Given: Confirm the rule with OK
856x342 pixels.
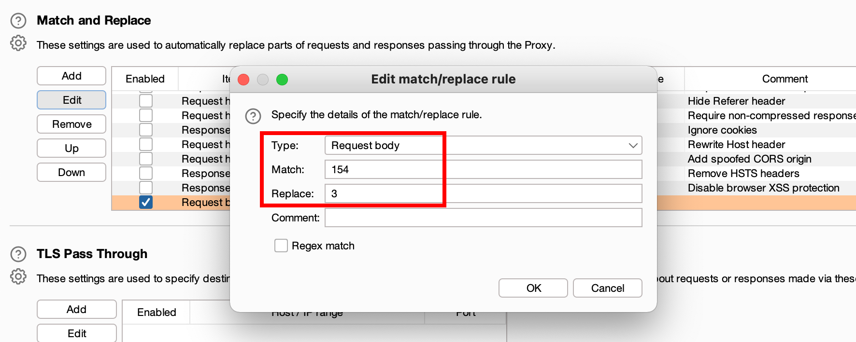Looking at the screenshot, I should click(533, 288).
